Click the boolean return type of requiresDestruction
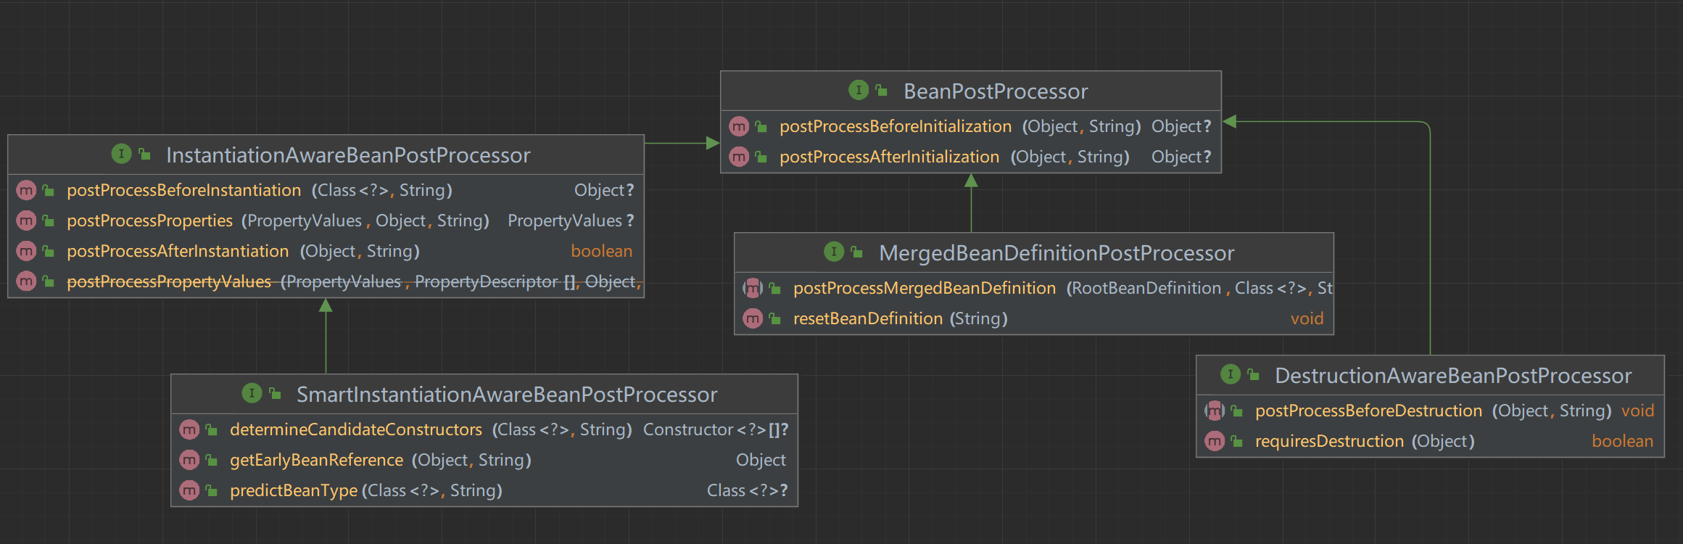Screen dimensions: 1683x544 click(1623, 441)
